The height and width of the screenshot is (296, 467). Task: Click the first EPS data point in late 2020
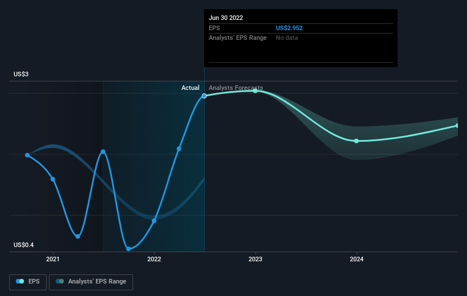(27, 155)
